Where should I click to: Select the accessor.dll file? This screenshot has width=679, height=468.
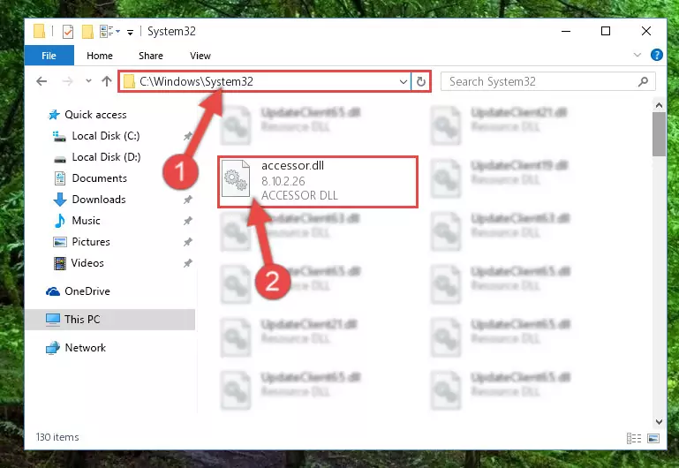(x=318, y=182)
